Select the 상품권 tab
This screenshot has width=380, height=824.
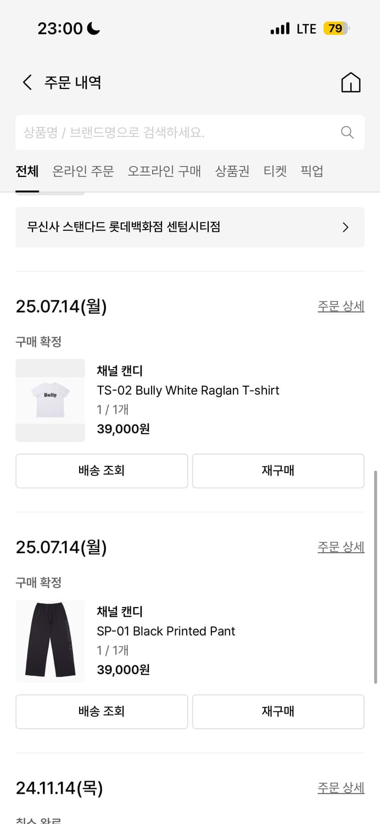pyautogui.click(x=232, y=171)
